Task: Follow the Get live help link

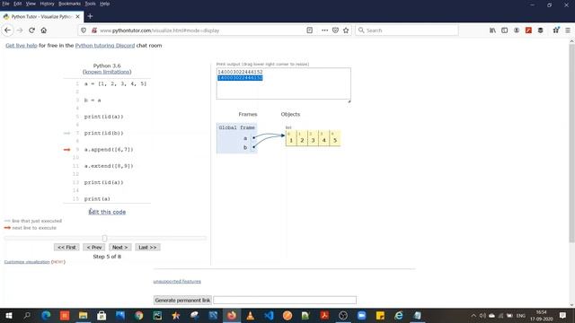Action: (22, 46)
